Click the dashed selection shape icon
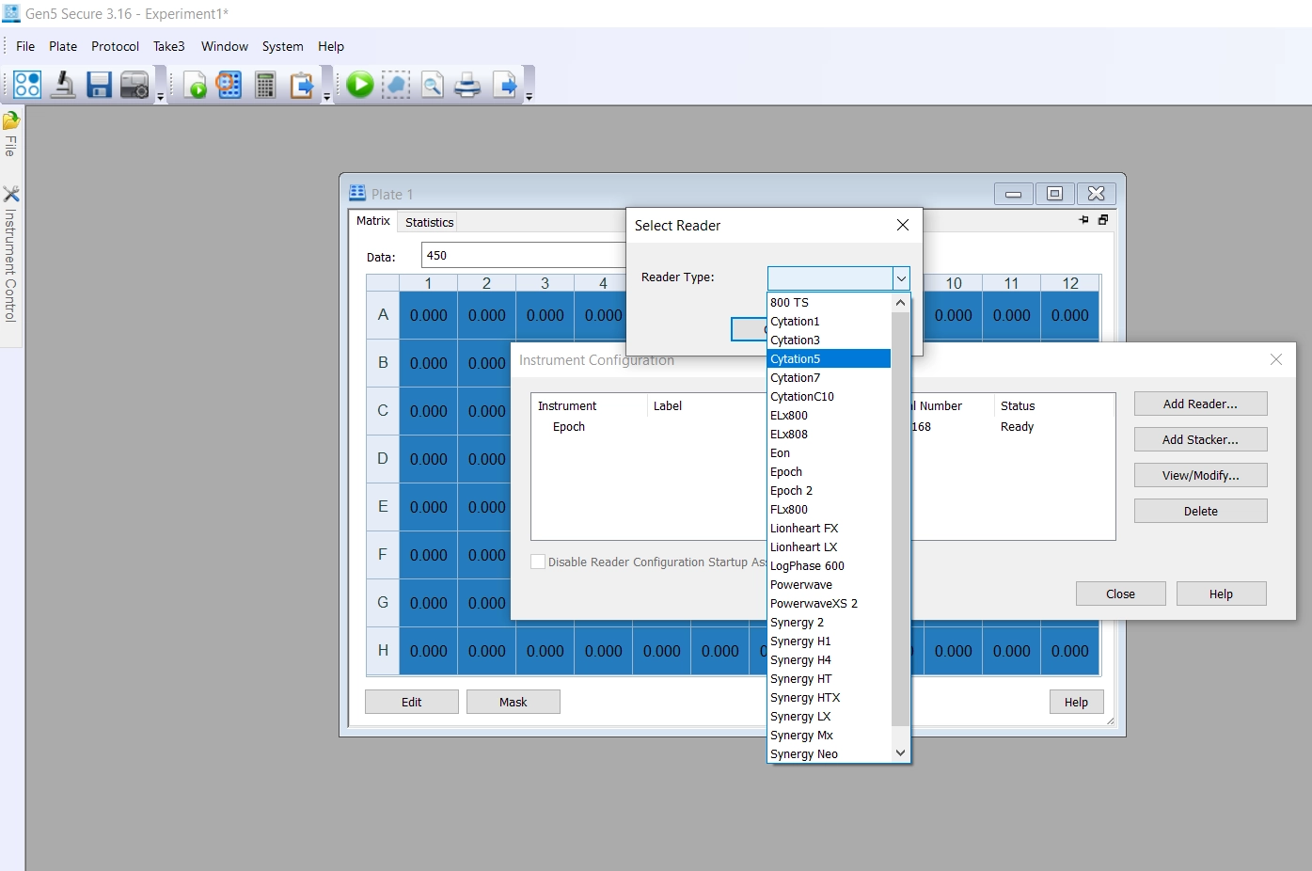Screen dimensions: 1312x871 click(x=396, y=85)
